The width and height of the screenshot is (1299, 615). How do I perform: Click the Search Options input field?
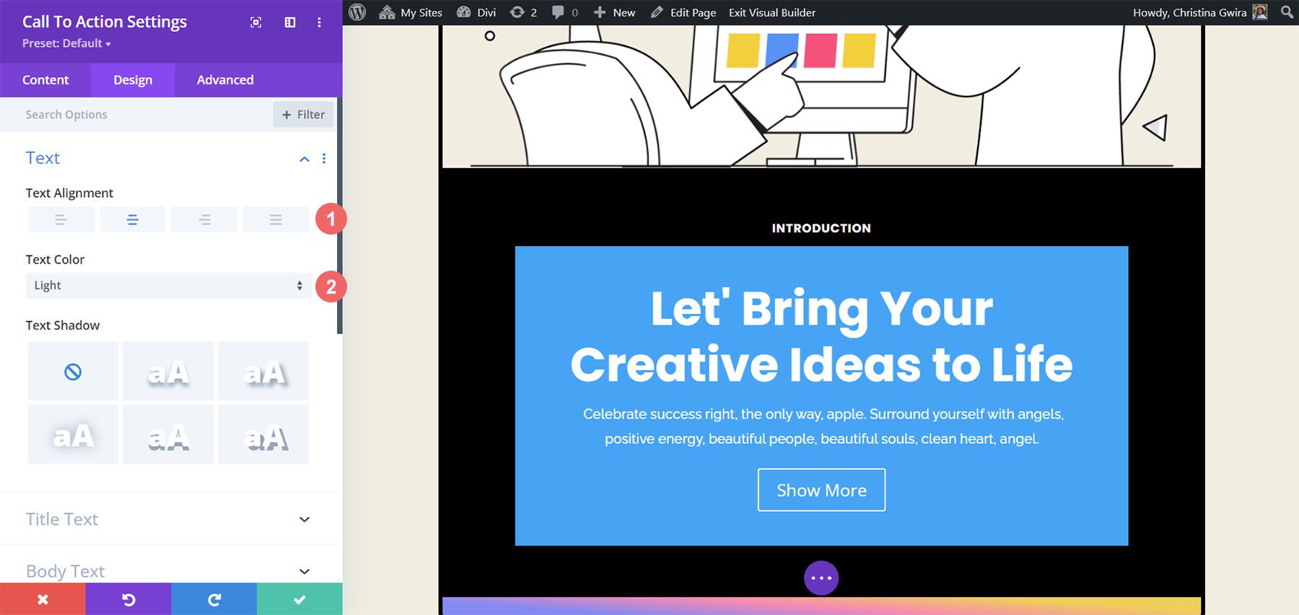144,115
